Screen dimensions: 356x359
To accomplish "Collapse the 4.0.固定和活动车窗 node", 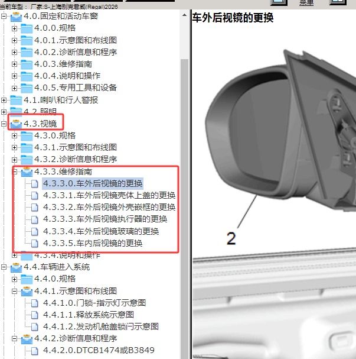I will click(4, 17).
